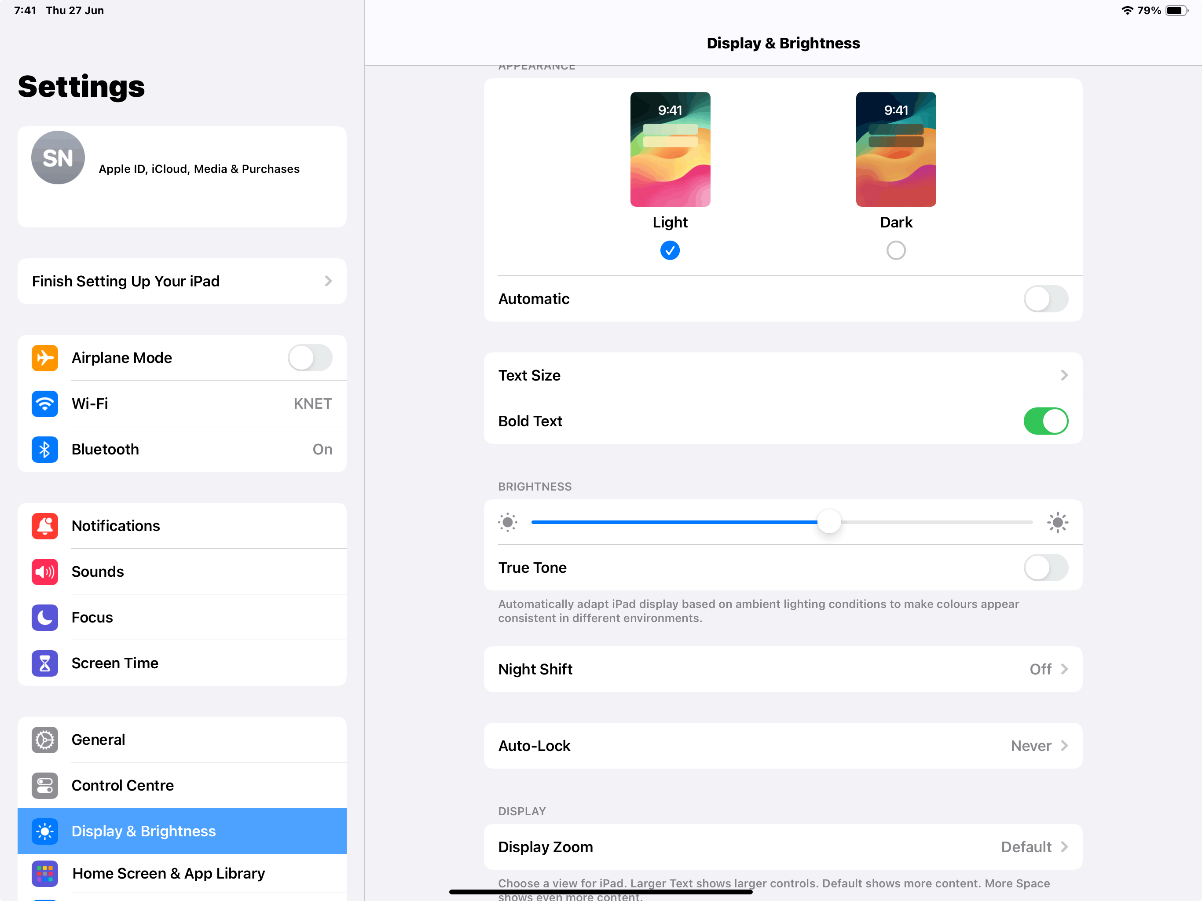1202x901 pixels.
Task: Tap the Display & Brightness sun icon
Action: click(44, 831)
